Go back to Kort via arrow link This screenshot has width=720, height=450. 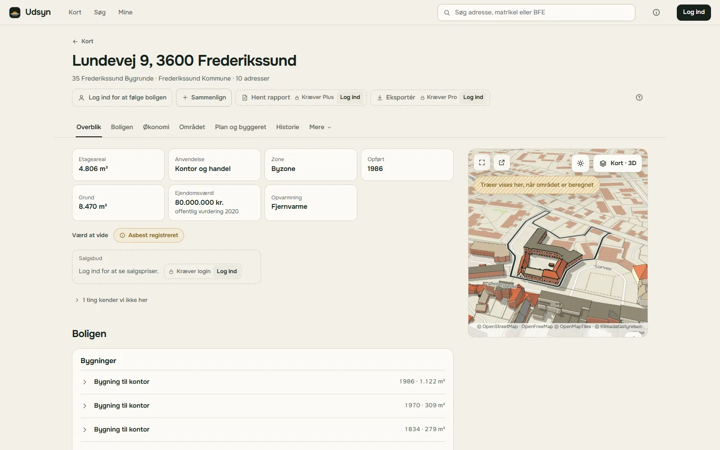point(83,41)
